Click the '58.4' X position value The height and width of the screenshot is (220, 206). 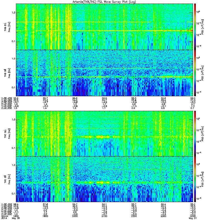pos(16,204)
